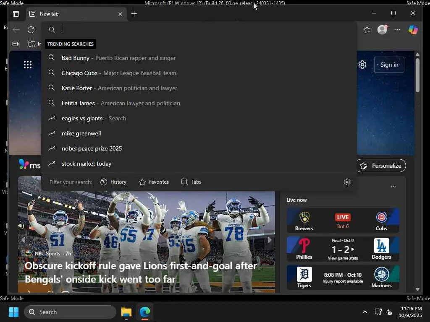This screenshot has height=322, width=430.
Task: Open the Brewers vs Cubs live game
Action: tap(343, 221)
